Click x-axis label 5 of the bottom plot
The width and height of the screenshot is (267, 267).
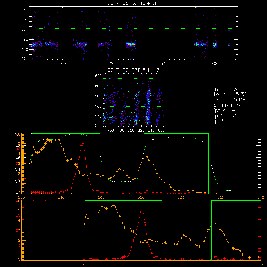(x=201, y=264)
